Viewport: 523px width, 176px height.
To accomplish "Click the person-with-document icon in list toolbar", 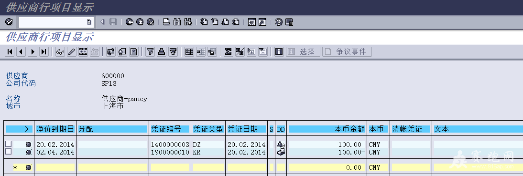I will 122,52.
